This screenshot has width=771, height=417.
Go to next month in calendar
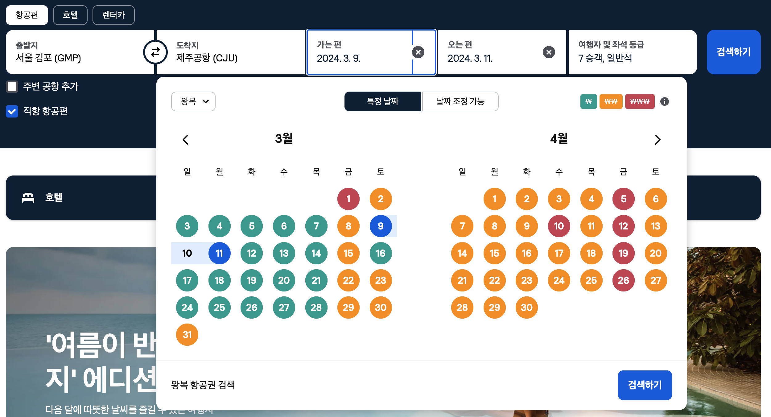click(x=657, y=140)
